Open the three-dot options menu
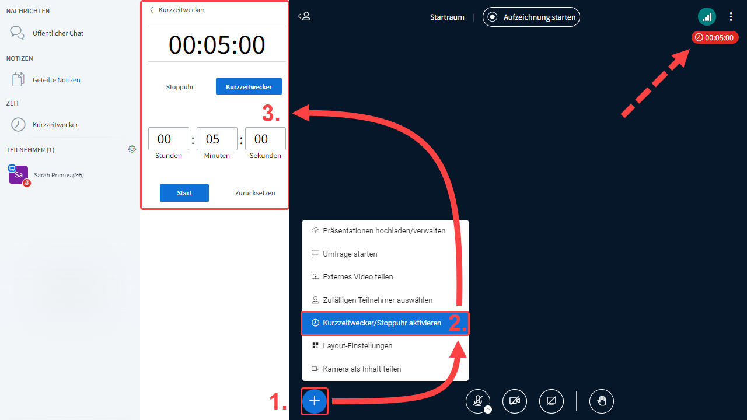747x420 pixels. [731, 17]
